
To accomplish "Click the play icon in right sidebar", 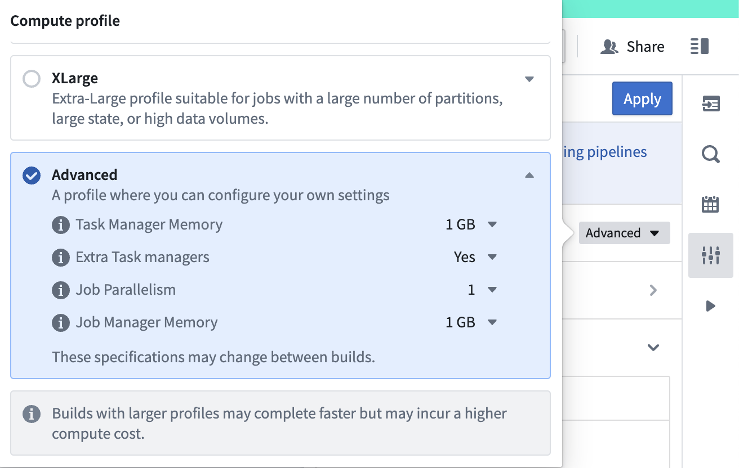I will point(711,306).
